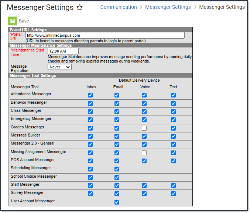250x213 pixels.
Task: Uncheck Inbox for Scheduling Messenger
Action: 90,169
